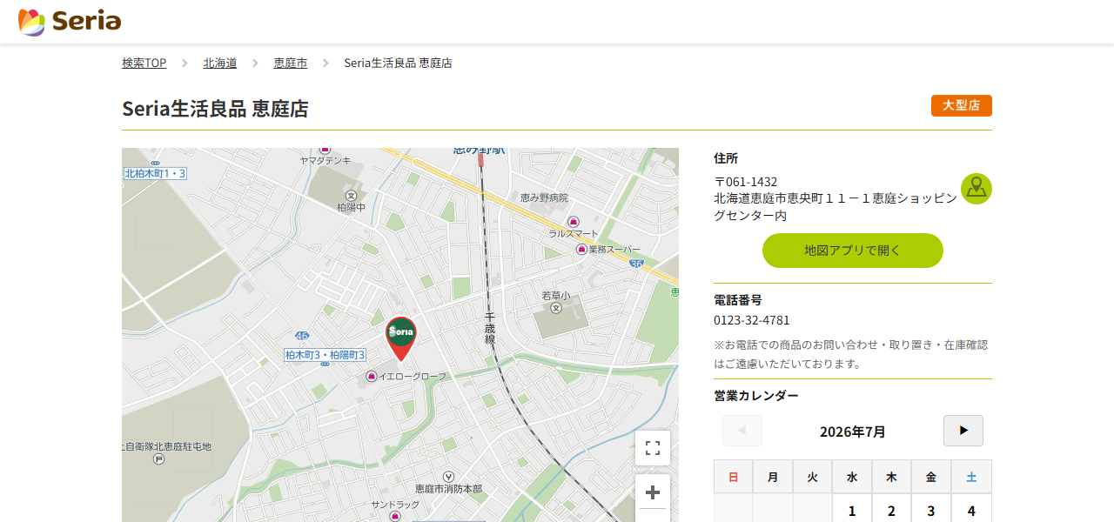Open the 検索TOP breadcrumb link
This screenshot has height=522, width=1114.
click(144, 63)
